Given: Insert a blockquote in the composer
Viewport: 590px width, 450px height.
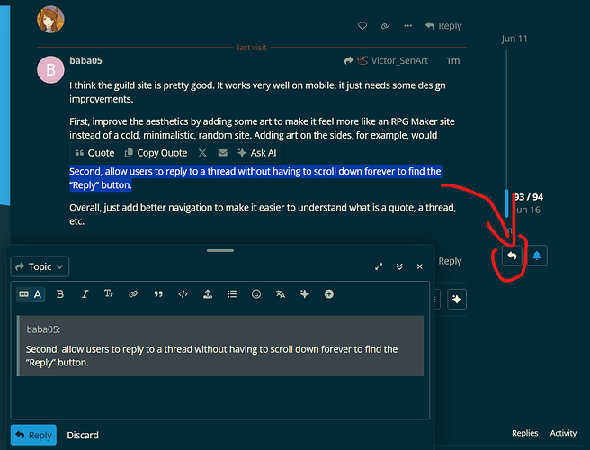Looking at the screenshot, I should pyautogui.click(x=158, y=294).
